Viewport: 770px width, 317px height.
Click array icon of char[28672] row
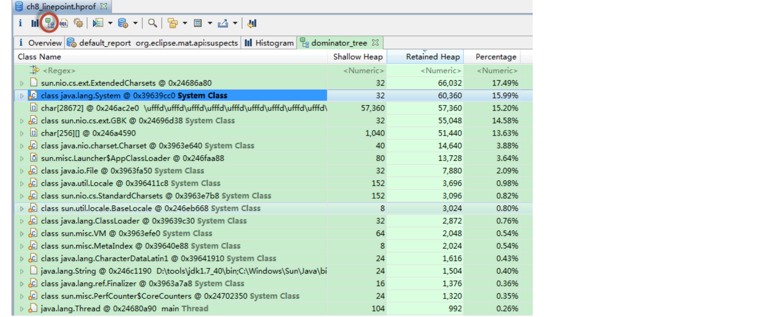pos(34,108)
